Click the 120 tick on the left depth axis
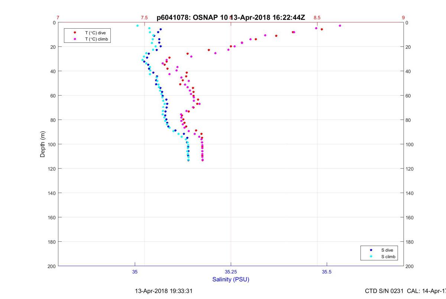This screenshot has width=446, height=299. point(52,169)
